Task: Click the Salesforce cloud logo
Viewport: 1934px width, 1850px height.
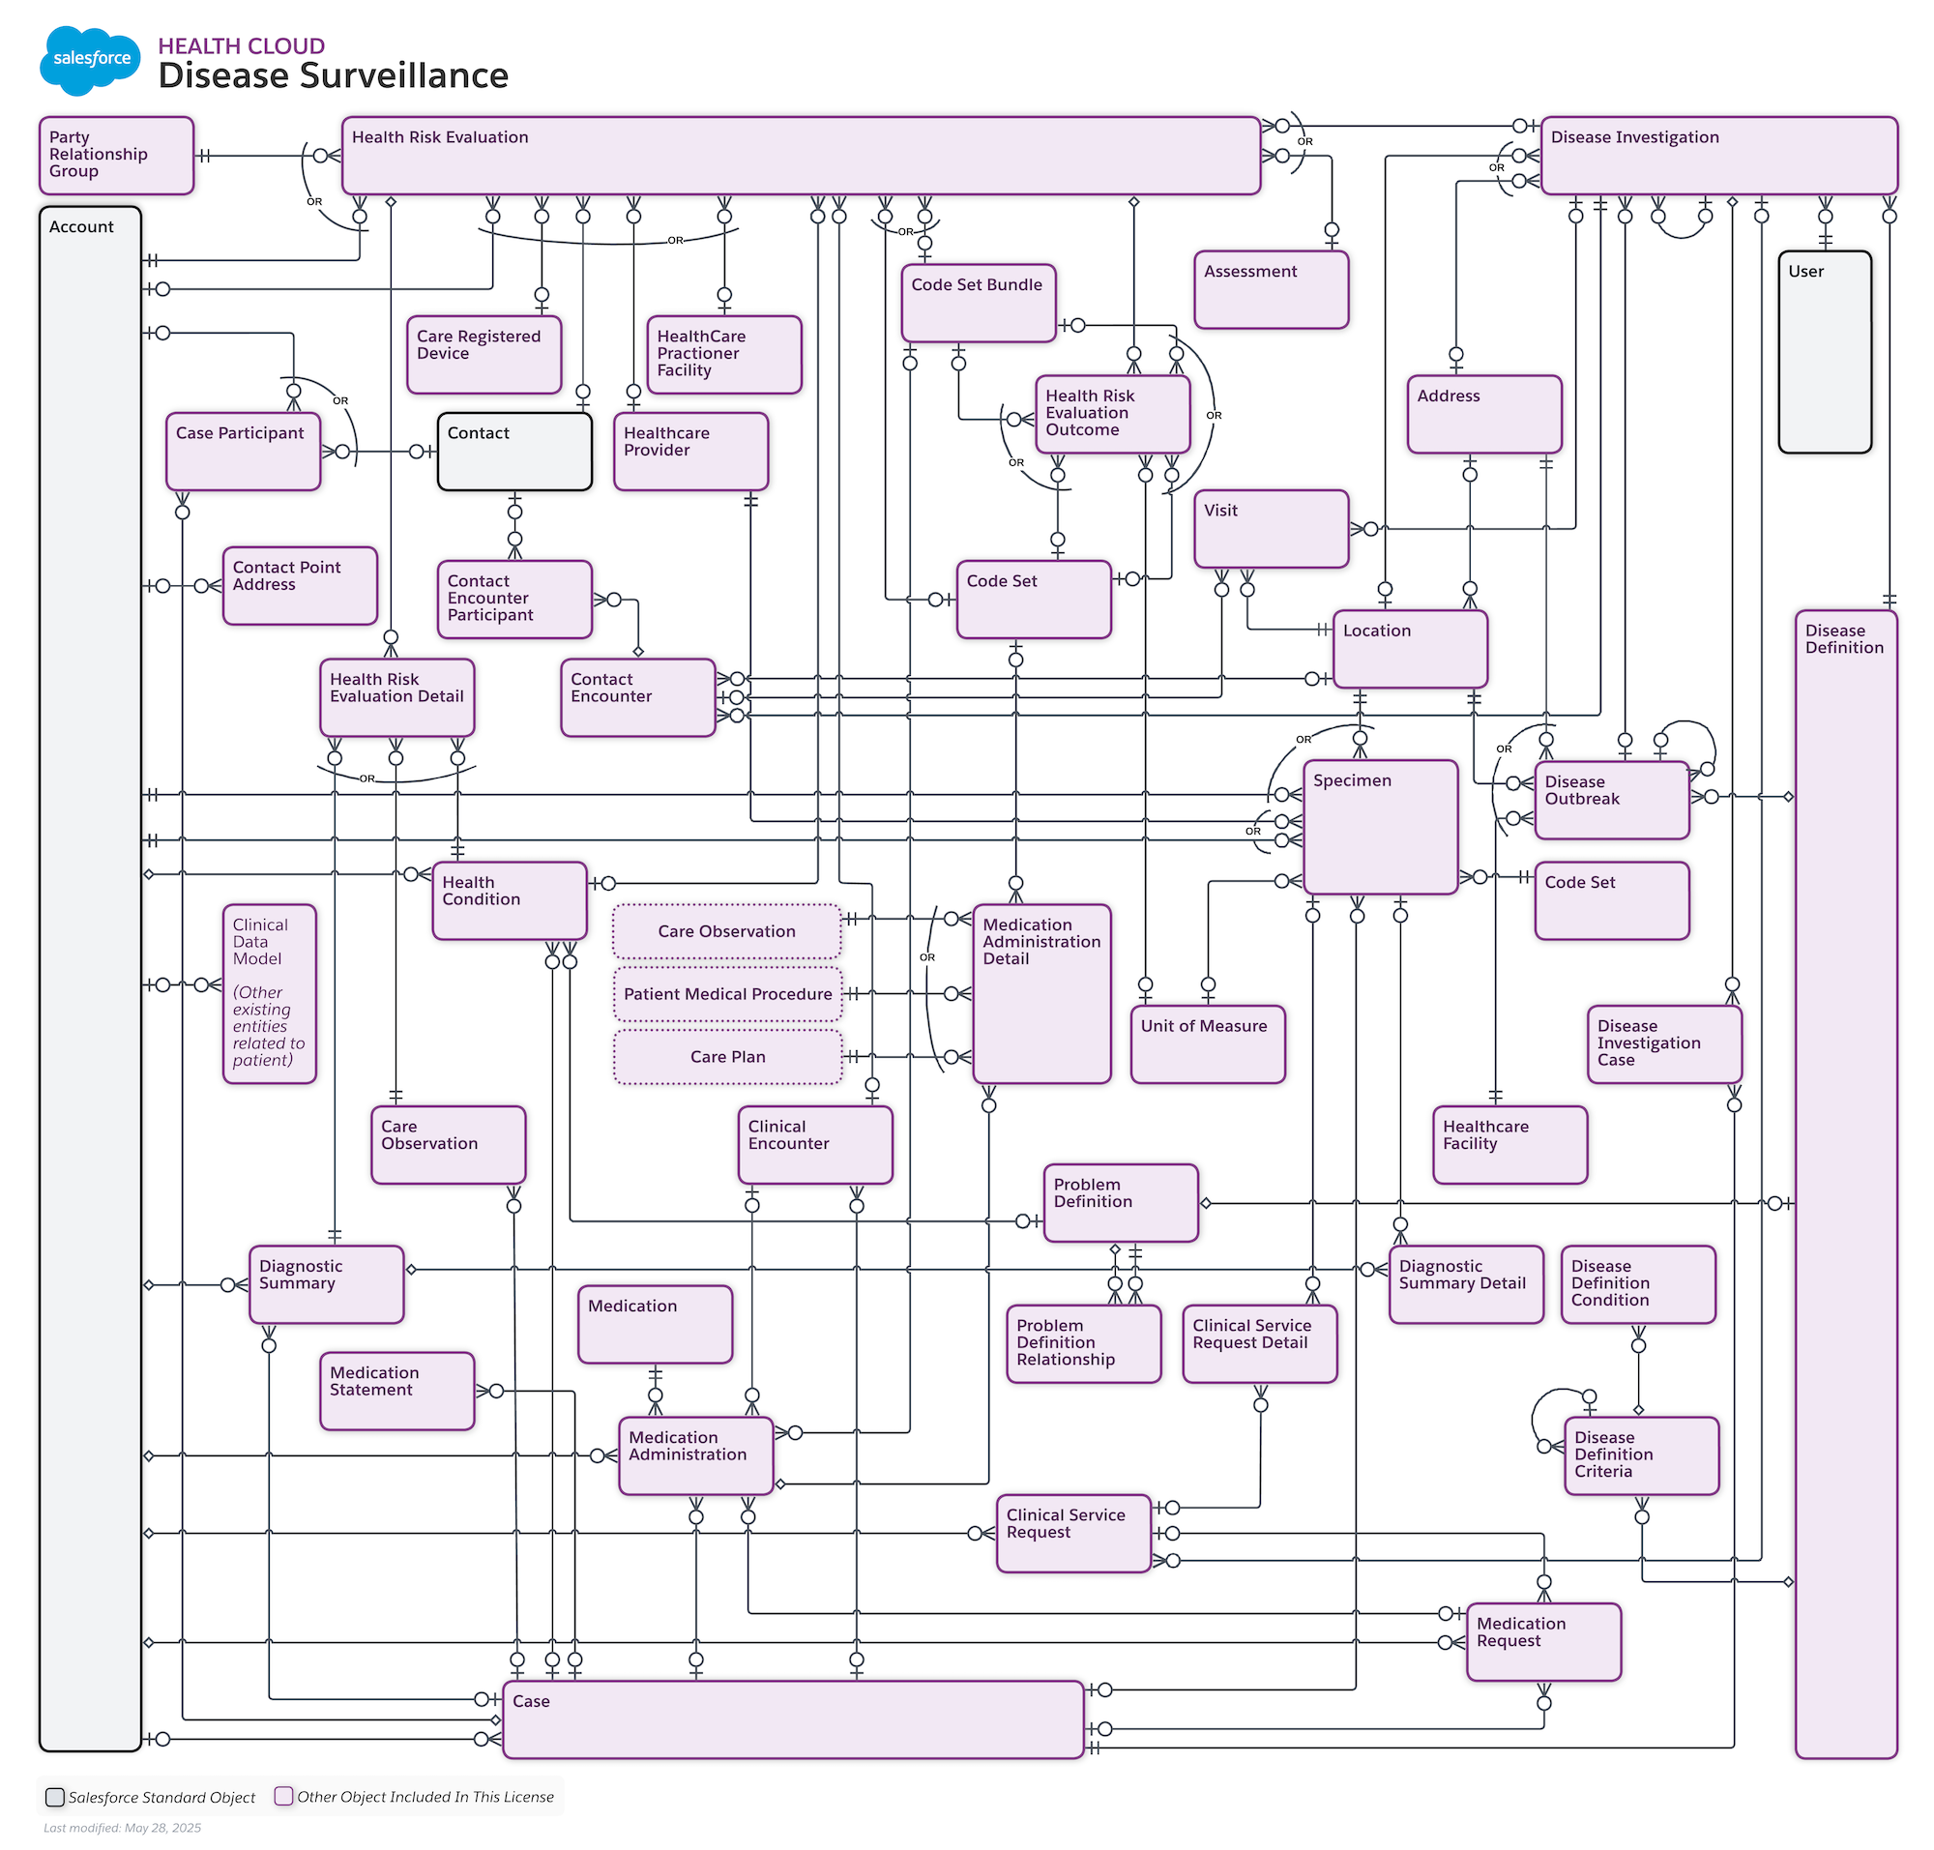Action: click(x=90, y=59)
